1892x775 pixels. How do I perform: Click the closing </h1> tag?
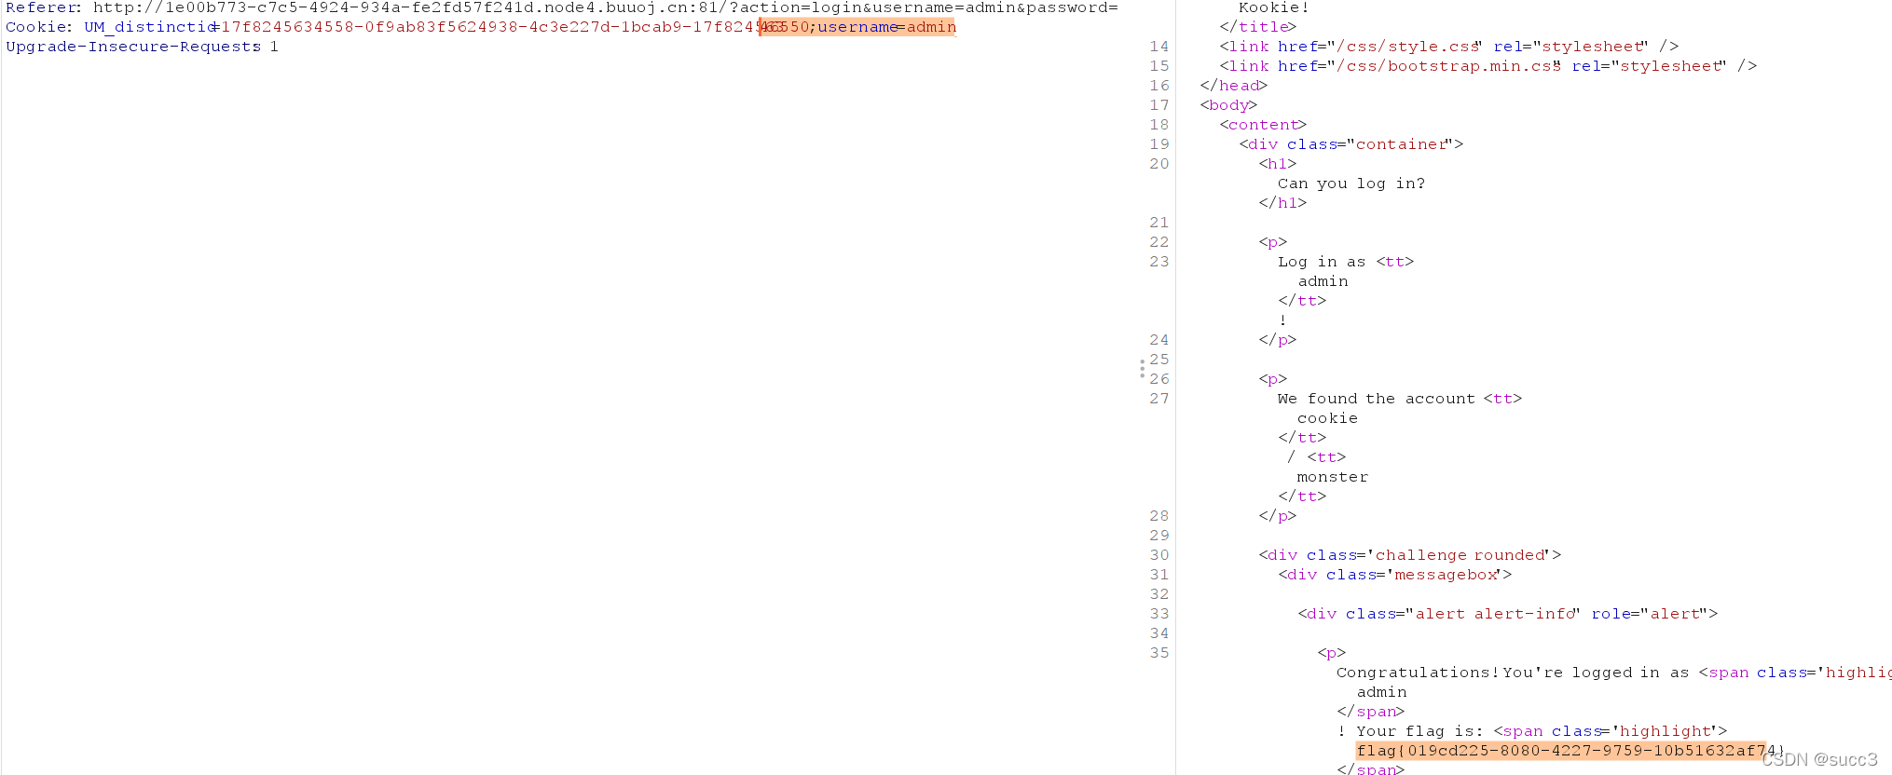[x=1282, y=203]
